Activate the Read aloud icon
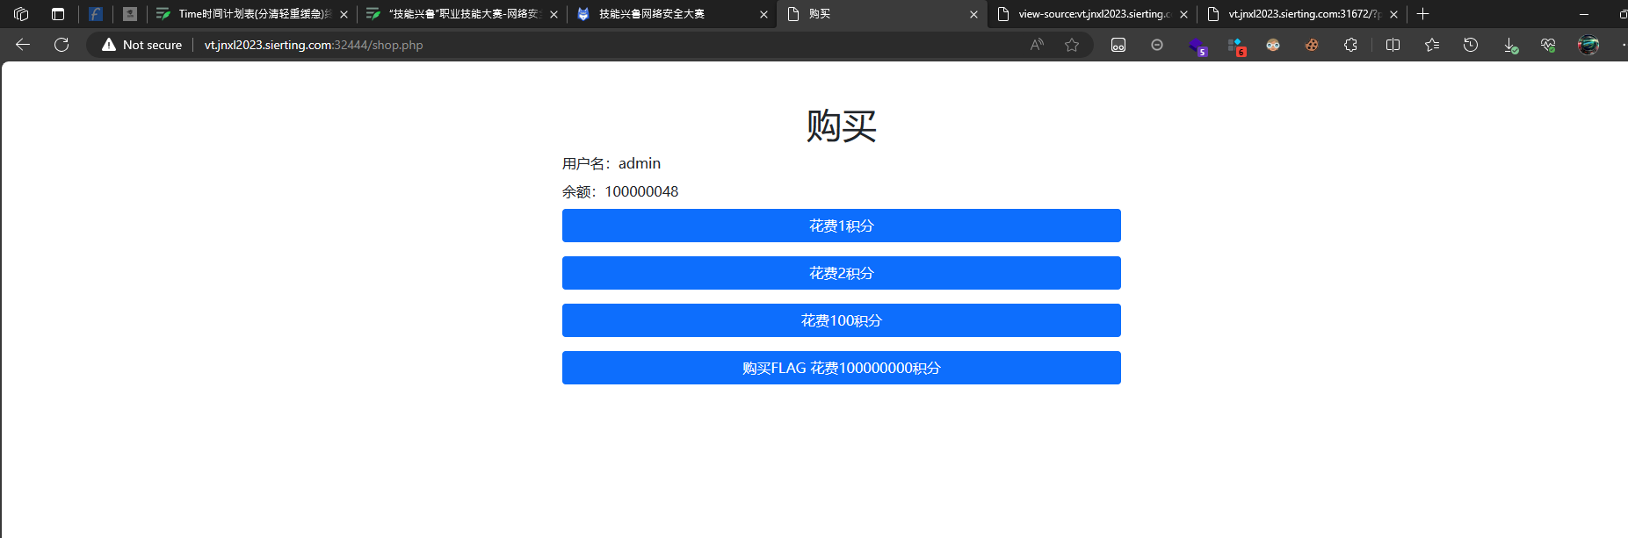 pos(1038,45)
